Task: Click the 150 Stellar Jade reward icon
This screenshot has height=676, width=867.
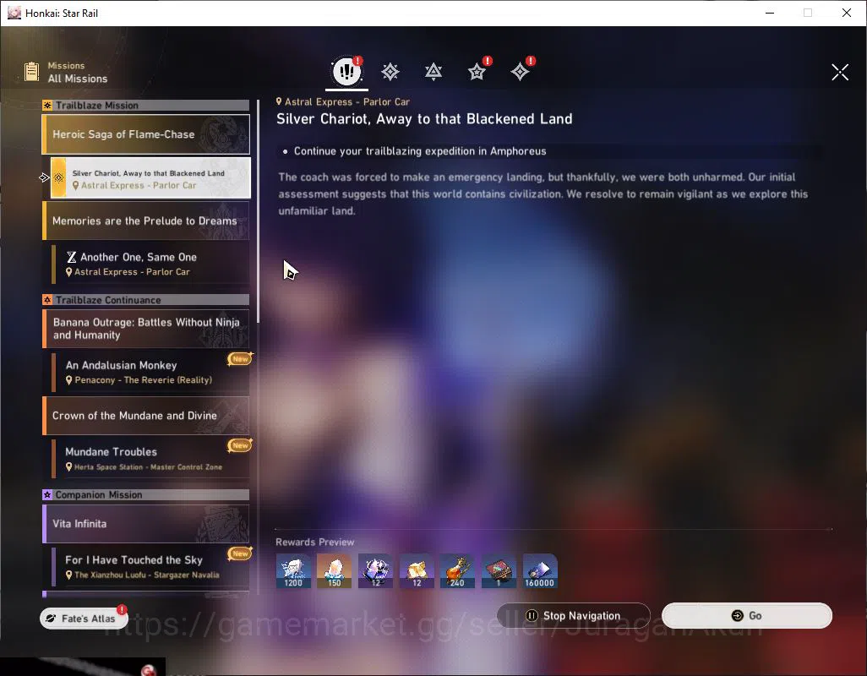Action: point(334,571)
